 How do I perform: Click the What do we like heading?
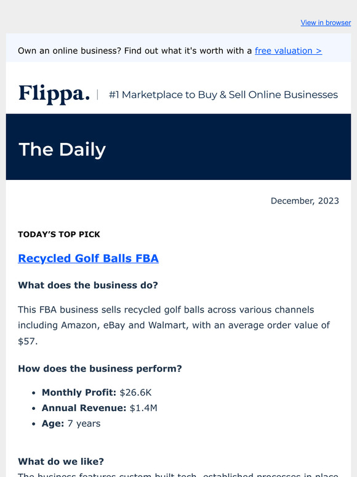(x=61, y=462)
